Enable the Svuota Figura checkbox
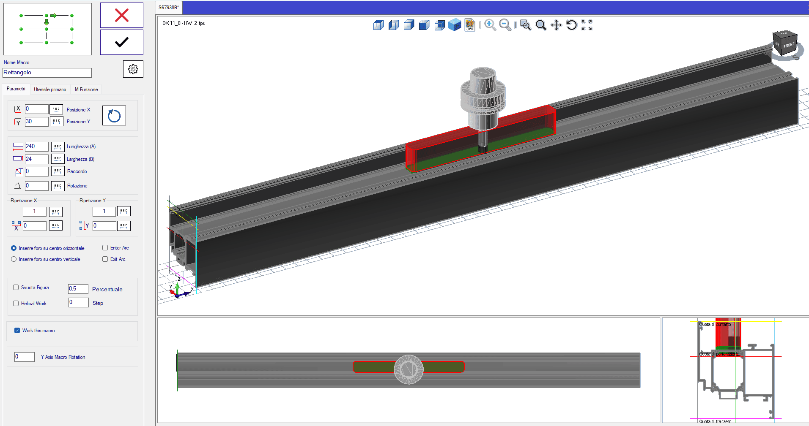Screen dimensions: 809x426 coord(16,288)
